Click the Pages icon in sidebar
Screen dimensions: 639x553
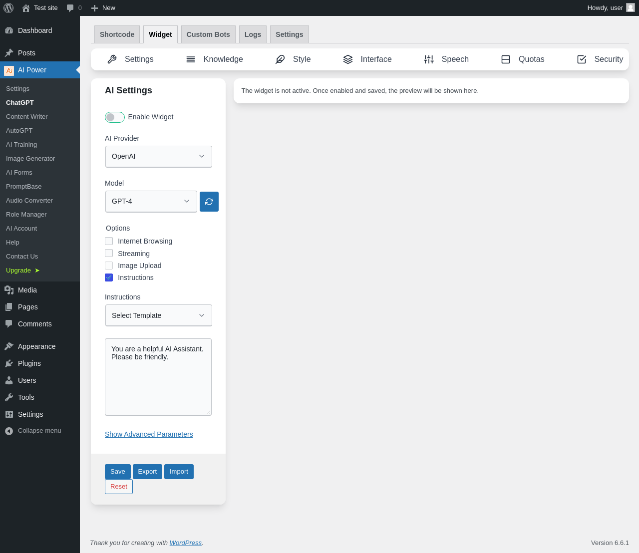(x=9, y=307)
